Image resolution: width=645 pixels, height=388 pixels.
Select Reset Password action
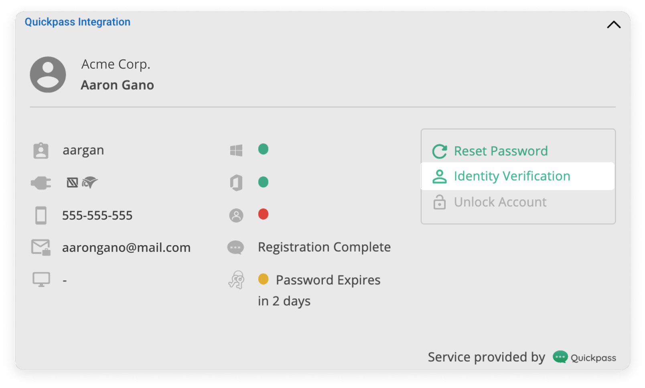click(501, 151)
